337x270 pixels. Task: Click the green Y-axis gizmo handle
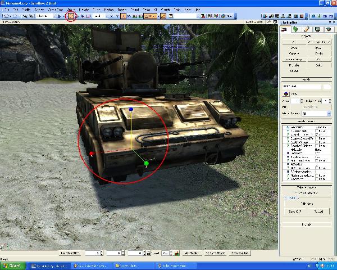147,164
